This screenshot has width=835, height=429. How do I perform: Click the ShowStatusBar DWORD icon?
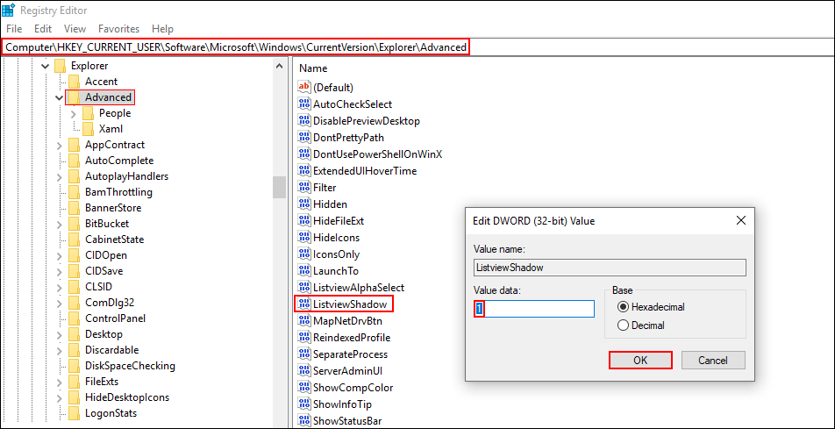point(304,420)
